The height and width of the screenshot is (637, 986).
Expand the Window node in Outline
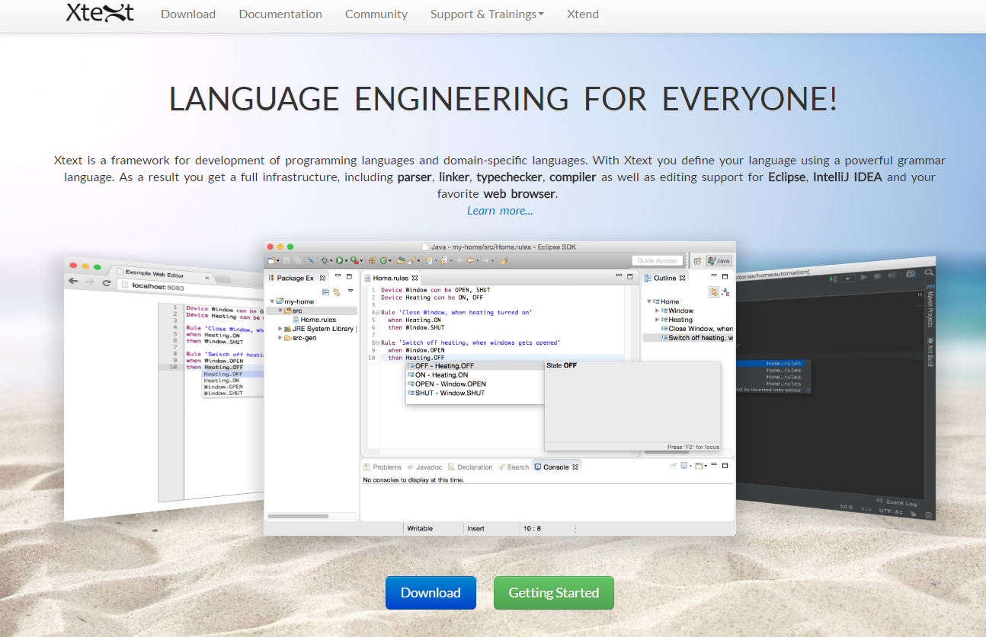658,311
